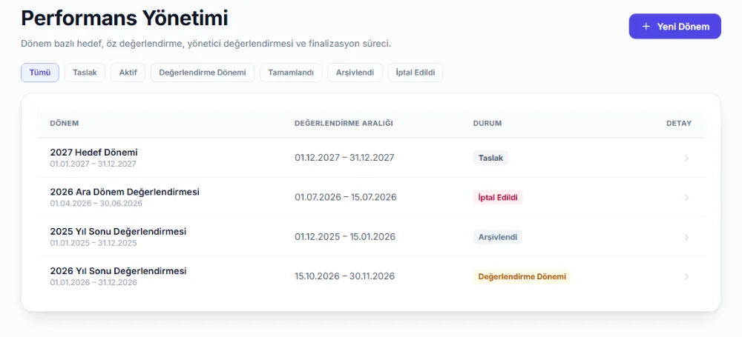742x337 pixels.
Task: Create a new period with Yeni Dönem
Action: [674, 27]
